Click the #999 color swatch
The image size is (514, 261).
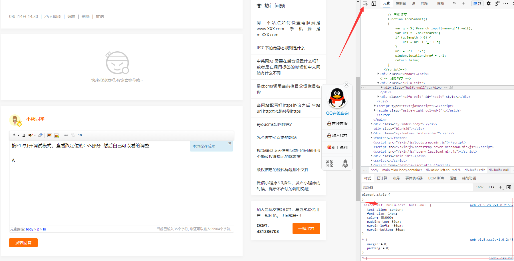[382, 218]
